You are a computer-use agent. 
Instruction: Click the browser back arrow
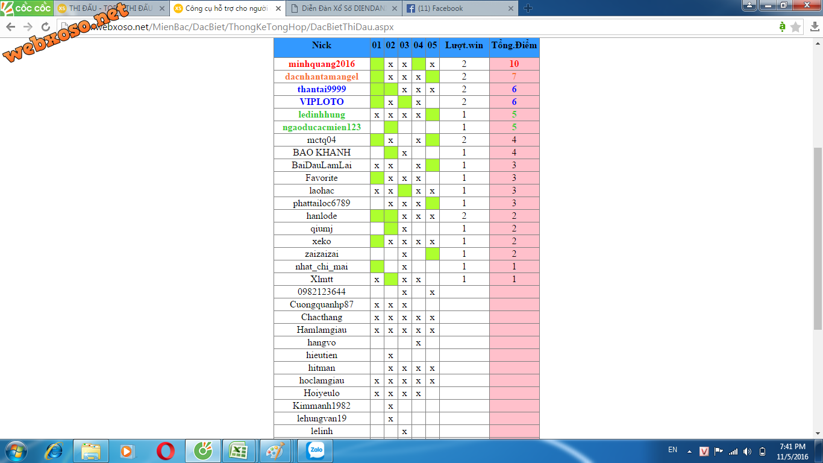pyautogui.click(x=10, y=27)
